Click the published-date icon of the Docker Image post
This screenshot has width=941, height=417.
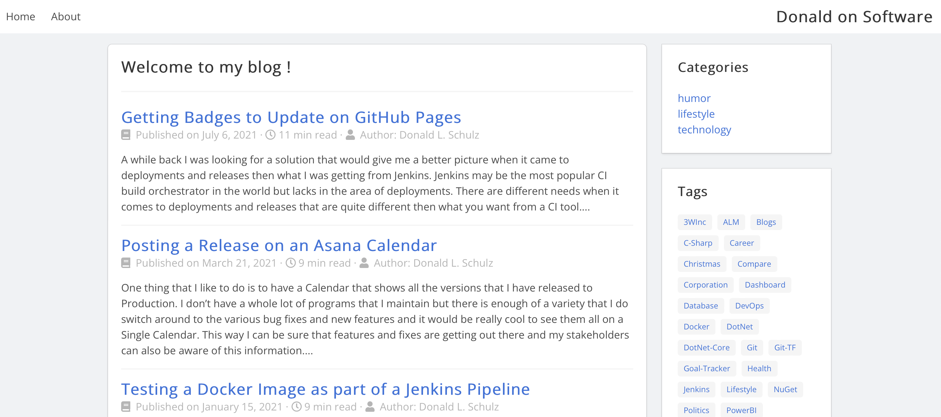click(x=126, y=407)
